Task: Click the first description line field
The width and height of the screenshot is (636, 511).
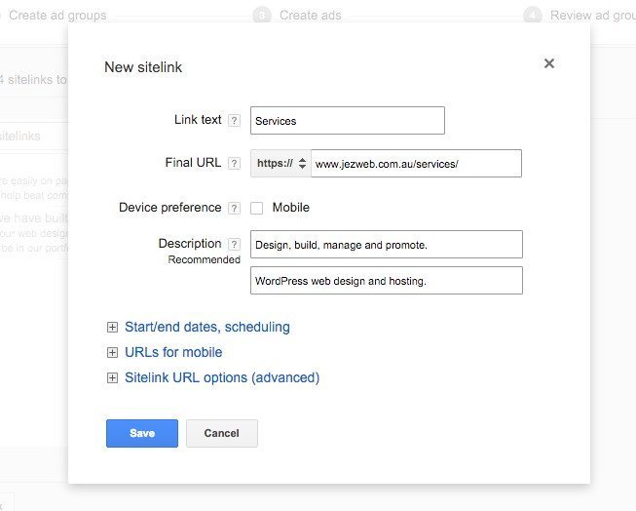Action: [386, 244]
